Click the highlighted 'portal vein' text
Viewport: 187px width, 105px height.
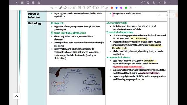coord(149,61)
